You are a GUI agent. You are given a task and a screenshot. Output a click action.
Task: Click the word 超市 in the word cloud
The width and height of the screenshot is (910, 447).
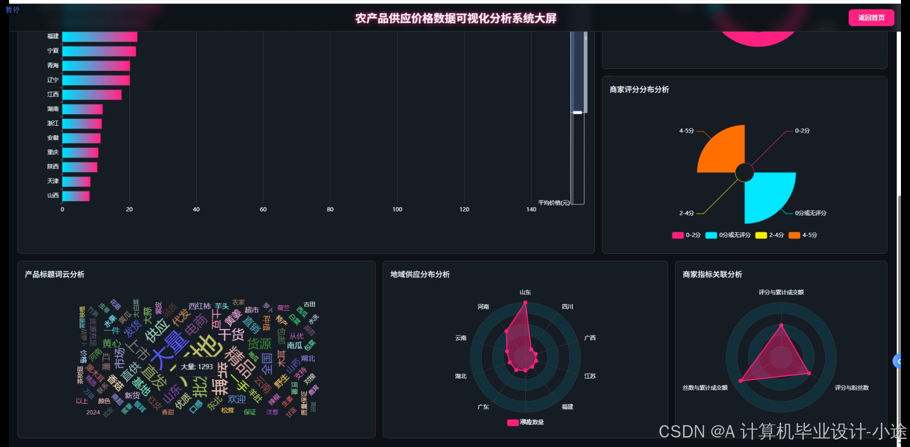(x=252, y=310)
